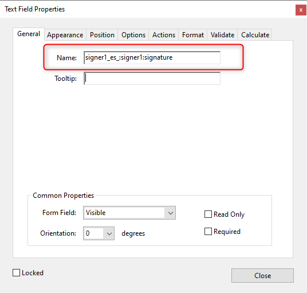
Task: Switch to the Validate tab
Action: point(222,35)
